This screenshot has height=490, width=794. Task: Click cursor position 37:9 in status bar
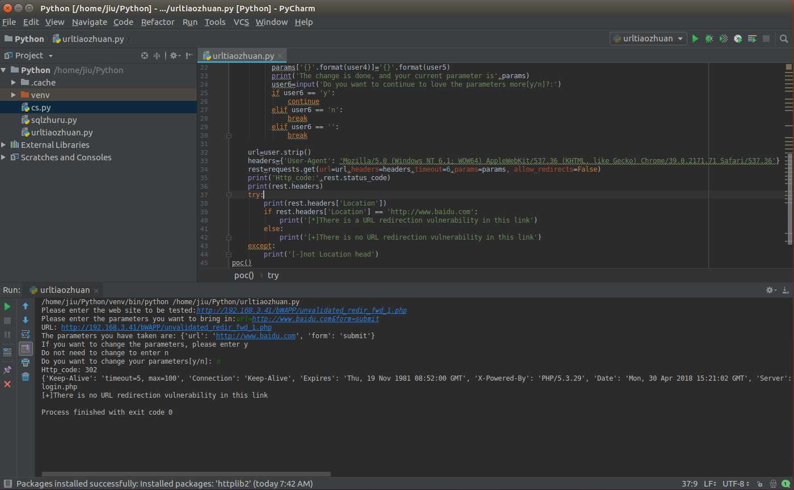pyautogui.click(x=690, y=484)
